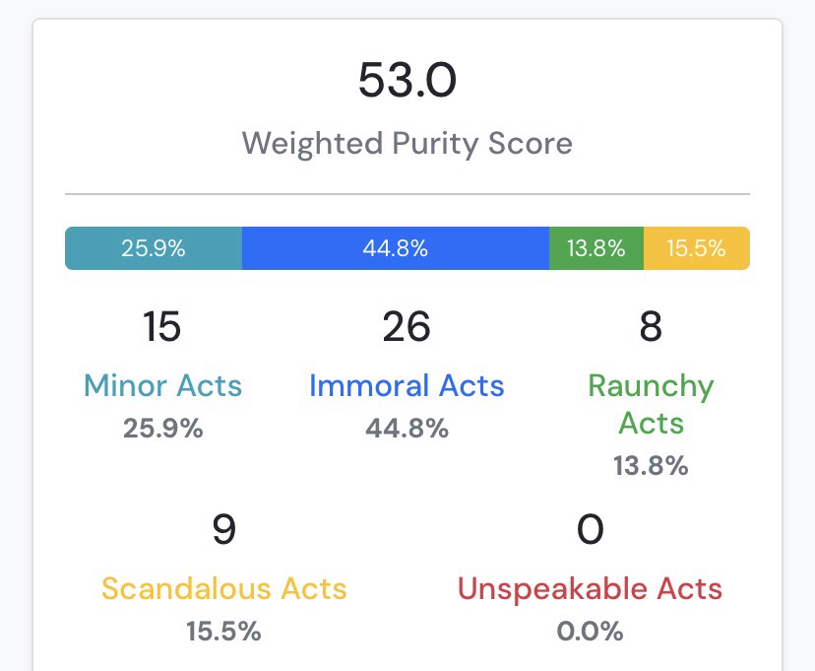This screenshot has width=815, height=671.
Task: Click the 15.5% text under Scandalous Acts
Action: [x=224, y=632]
